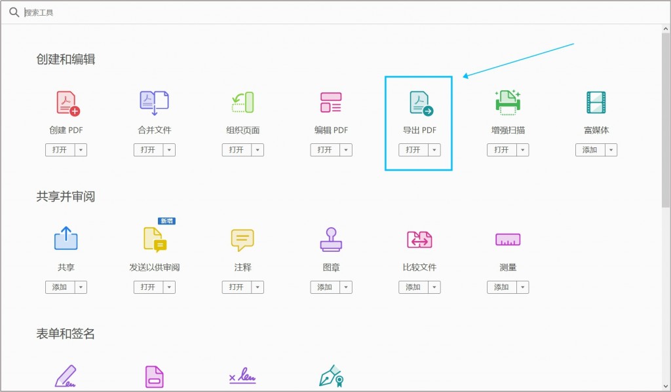Viewport: 671px width, 392px height.
Task: Click the 表单和签名 section heading
Action: [66, 334]
